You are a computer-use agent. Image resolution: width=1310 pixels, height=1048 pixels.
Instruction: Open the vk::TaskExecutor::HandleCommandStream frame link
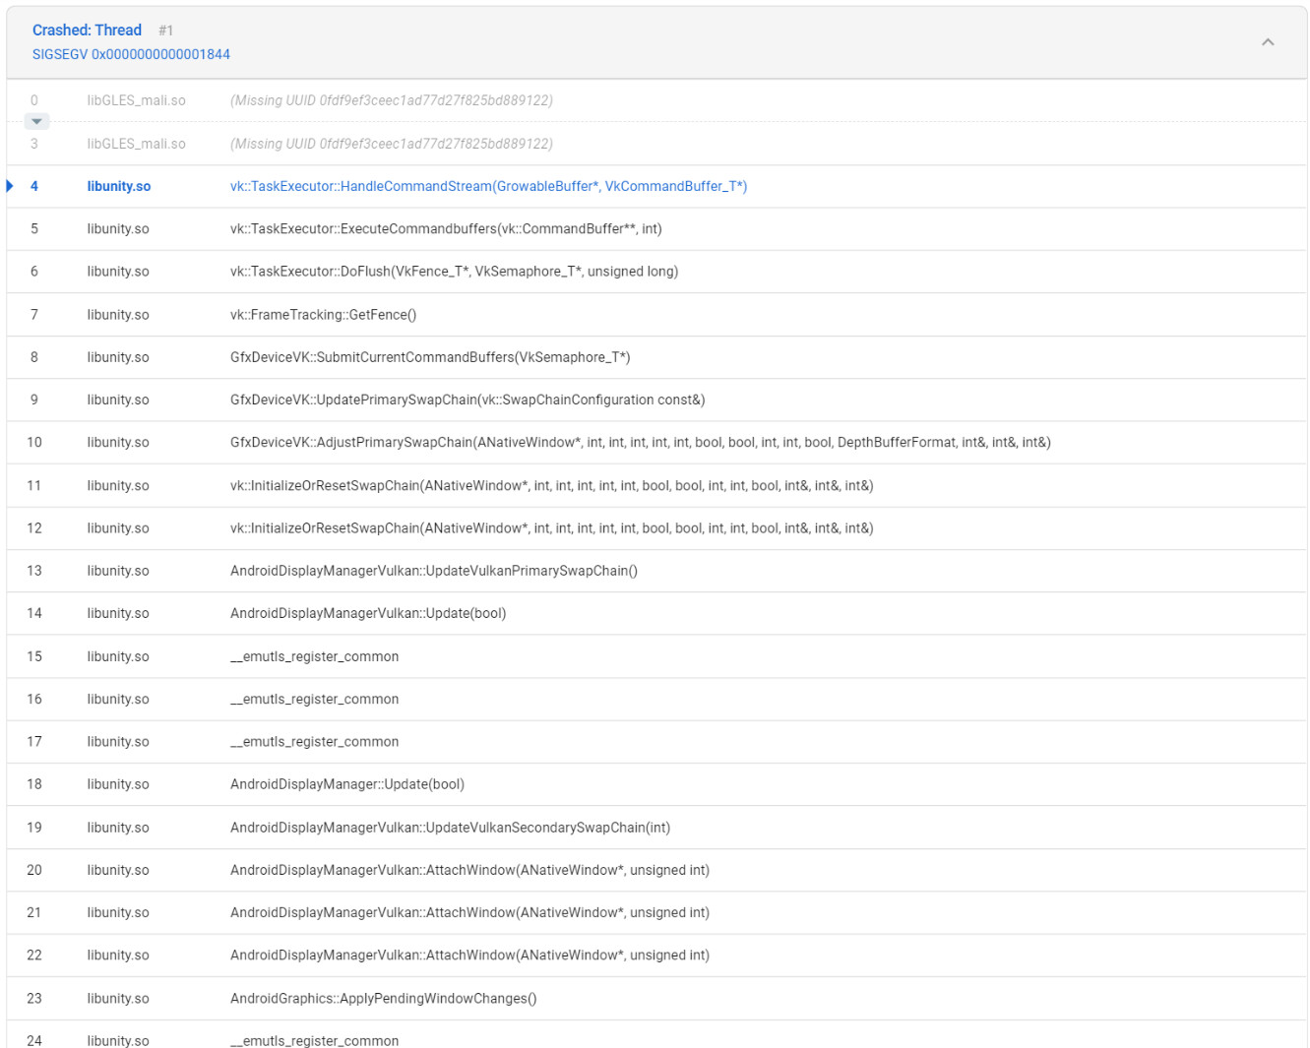tap(488, 186)
